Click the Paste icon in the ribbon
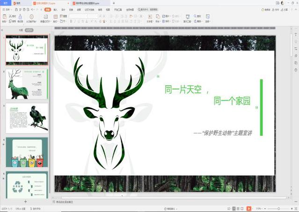 4,17
